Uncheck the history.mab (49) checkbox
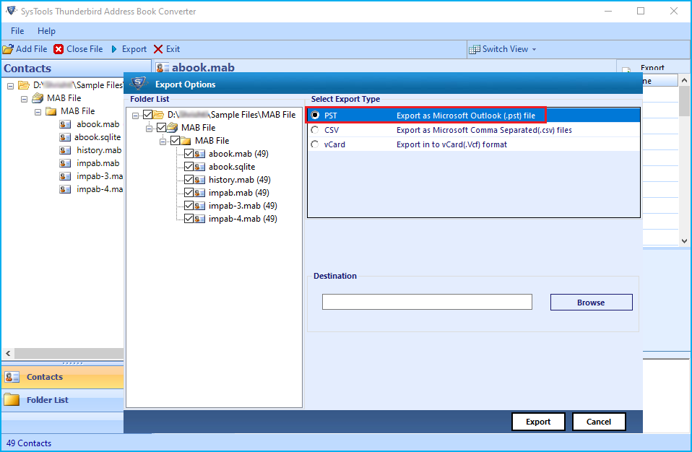 (x=189, y=180)
